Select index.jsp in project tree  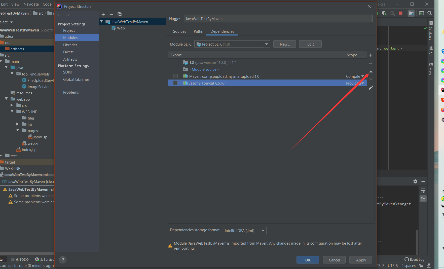[x=27, y=149]
